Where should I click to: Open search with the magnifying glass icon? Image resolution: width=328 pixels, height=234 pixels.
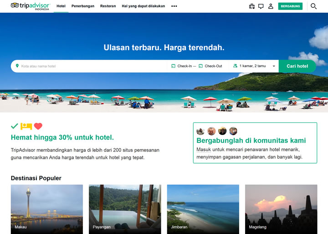click(x=313, y=6)
